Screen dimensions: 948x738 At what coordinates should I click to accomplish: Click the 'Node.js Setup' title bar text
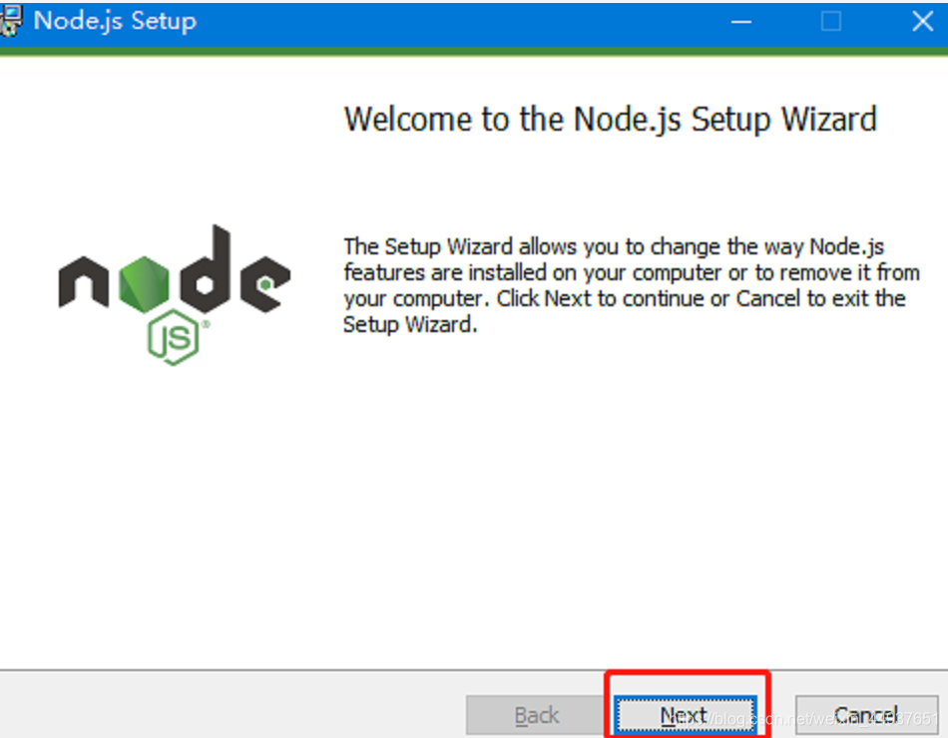tap(115, 22)
